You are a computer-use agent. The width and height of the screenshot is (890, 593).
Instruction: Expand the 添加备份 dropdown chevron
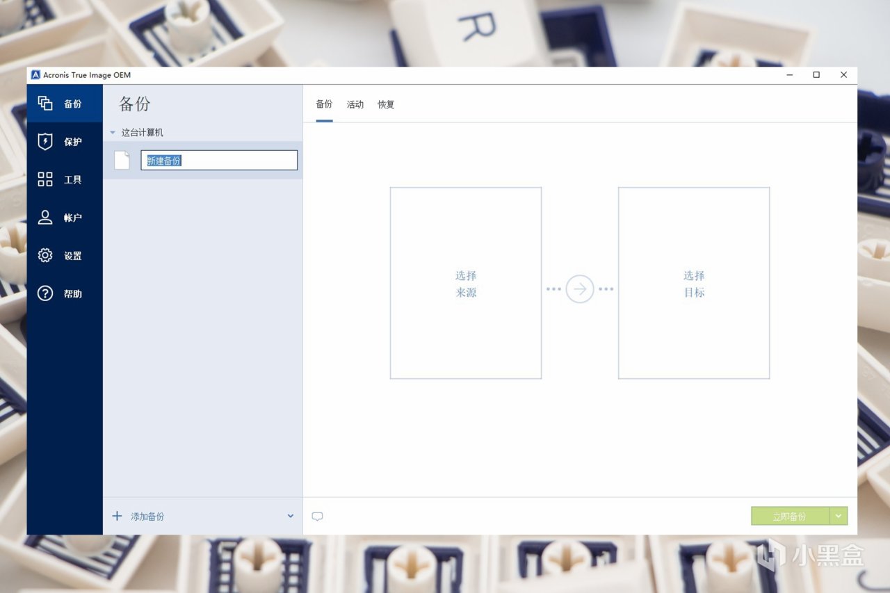(x=291, y=516)
